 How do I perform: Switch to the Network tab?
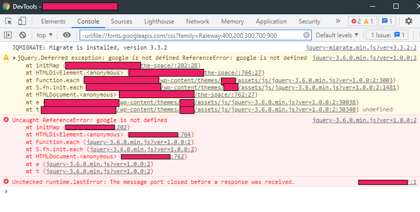(x=197, y=21)
